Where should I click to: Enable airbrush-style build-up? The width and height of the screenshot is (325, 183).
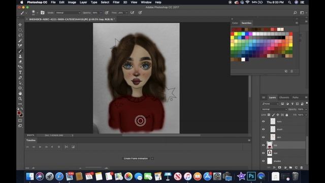point(132,13)
